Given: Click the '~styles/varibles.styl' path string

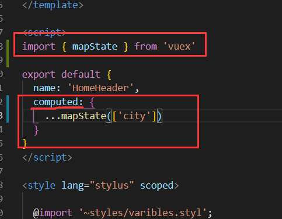Looking at the screenshot, I should (143, 213).
